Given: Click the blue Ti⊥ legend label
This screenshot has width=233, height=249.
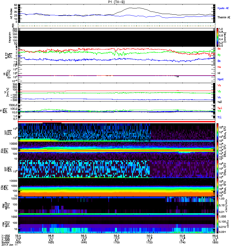Looking at the screenshot, I should point(219,117).
